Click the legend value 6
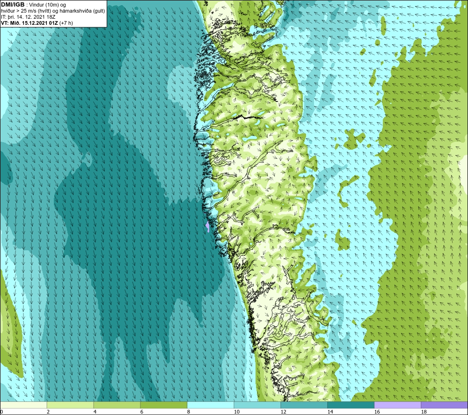The image size is (468, 415). click(142, 412)
